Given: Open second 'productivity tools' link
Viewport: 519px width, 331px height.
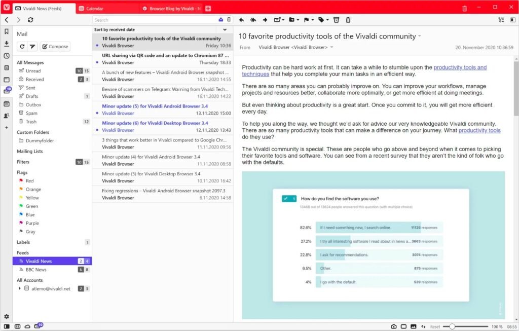Looking at the screenshot, I should click(479, 130).
